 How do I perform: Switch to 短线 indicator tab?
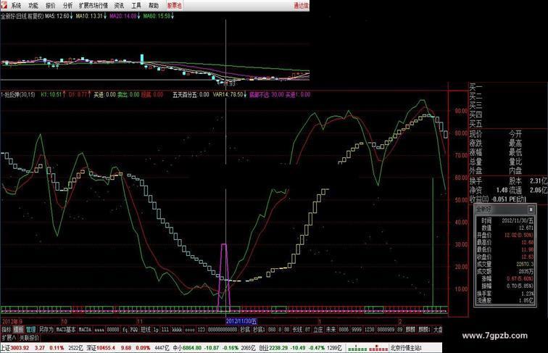tap(146, 329)
